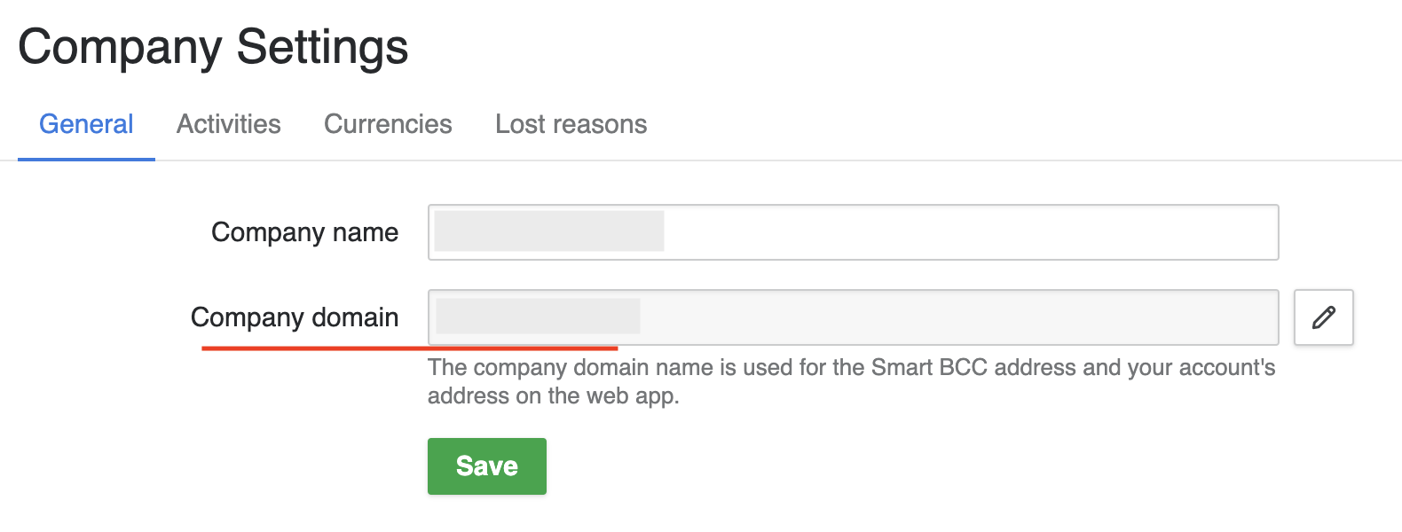Click the redacted value in Company domain
This screenshot has width=1402, height=532.
tap(538, 317)
